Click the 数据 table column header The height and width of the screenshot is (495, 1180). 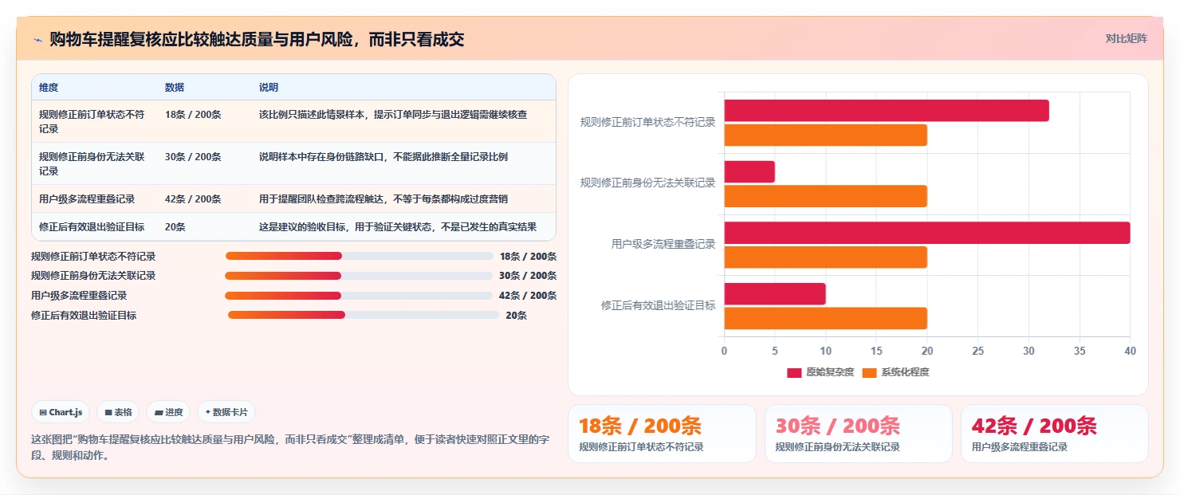(175, 87)
